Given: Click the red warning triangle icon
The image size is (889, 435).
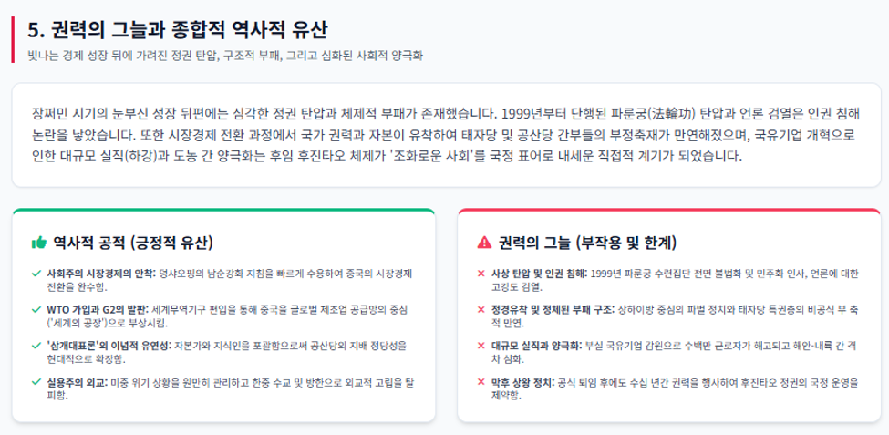Looking at the screenshot, I should point(484,243).
